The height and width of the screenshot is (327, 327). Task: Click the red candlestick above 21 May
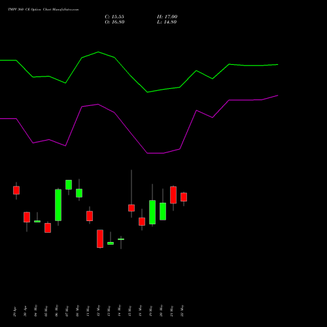(x=173, y=195)
